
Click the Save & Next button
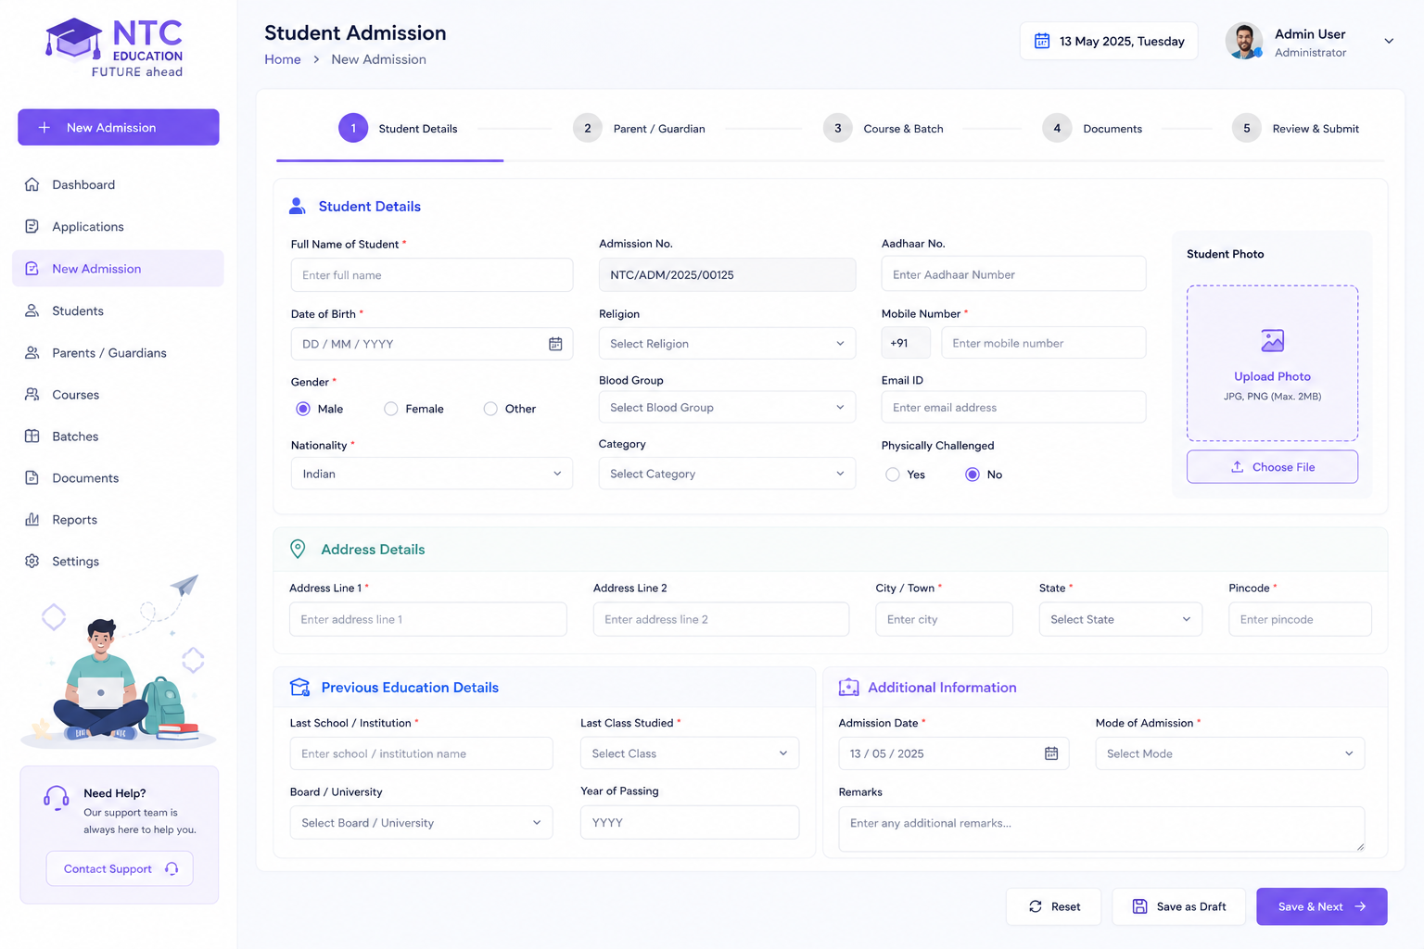point(1322,906)
